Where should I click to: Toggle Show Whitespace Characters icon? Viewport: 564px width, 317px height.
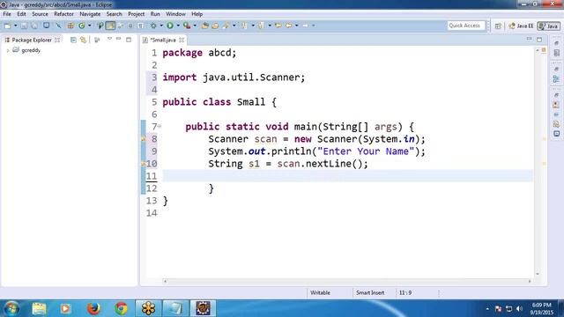click(x=141, y=26)
